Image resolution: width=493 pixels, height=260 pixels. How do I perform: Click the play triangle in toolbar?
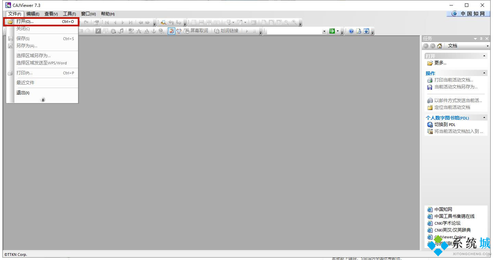click(x=247, y=31)
